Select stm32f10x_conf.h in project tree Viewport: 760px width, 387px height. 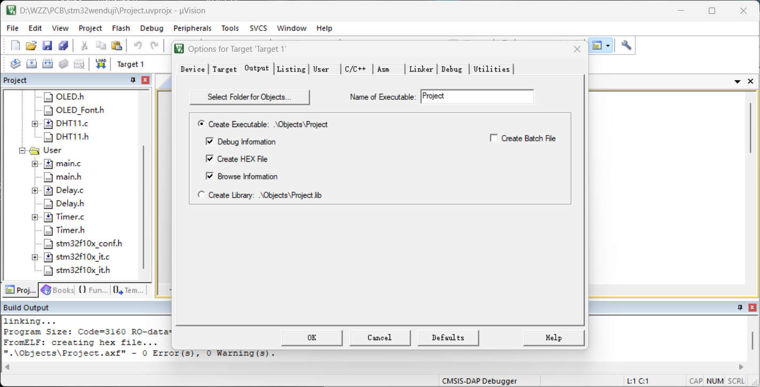[89, 243]
